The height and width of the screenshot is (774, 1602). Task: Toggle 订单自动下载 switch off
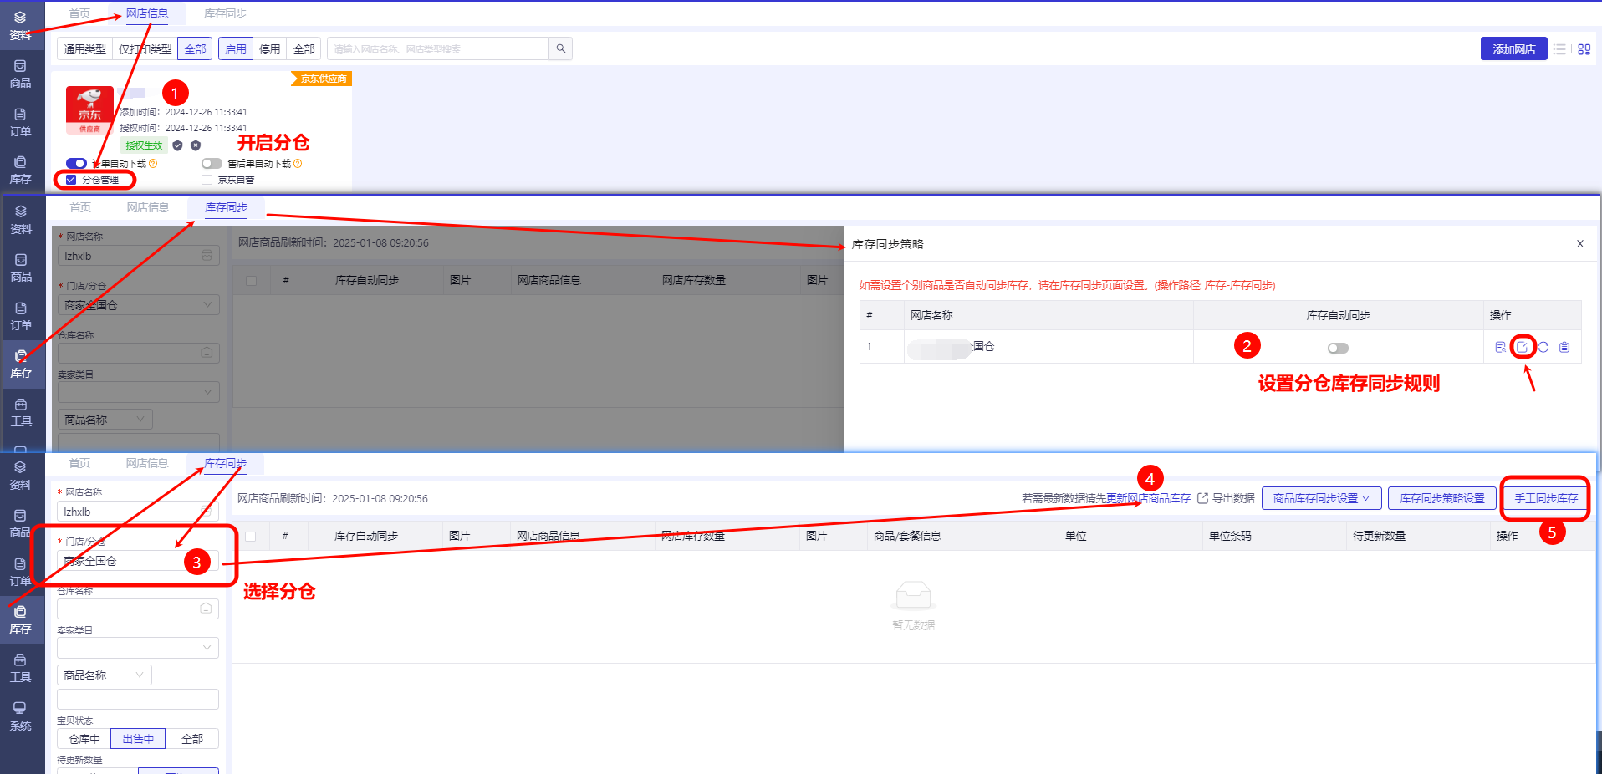[x=76, y=164]
